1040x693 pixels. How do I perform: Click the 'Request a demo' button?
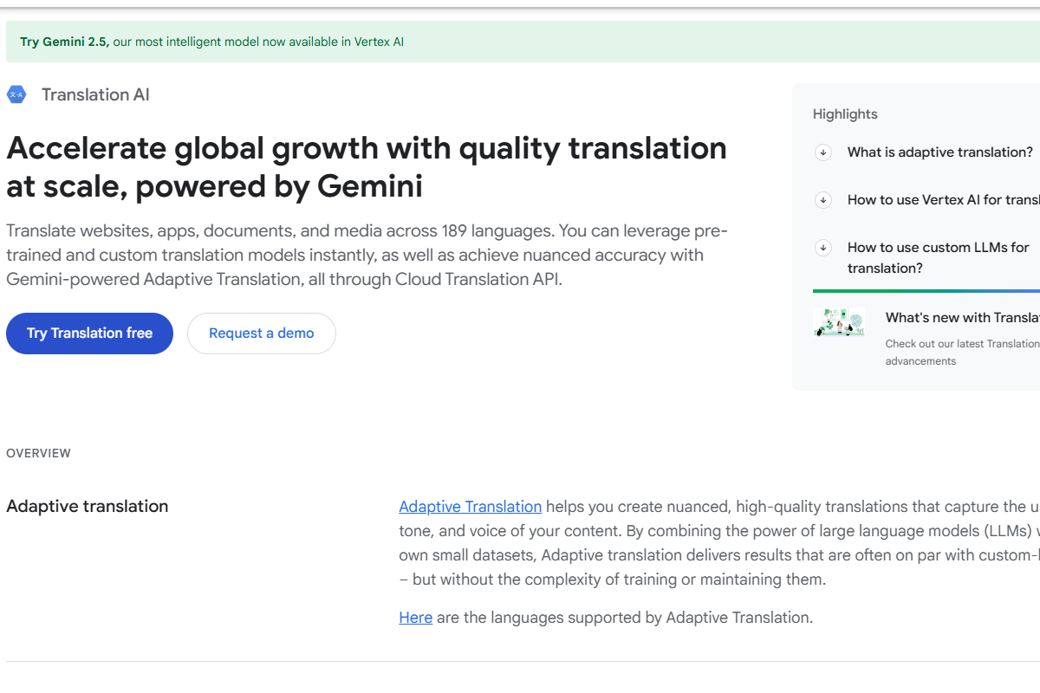coord(262,334)
